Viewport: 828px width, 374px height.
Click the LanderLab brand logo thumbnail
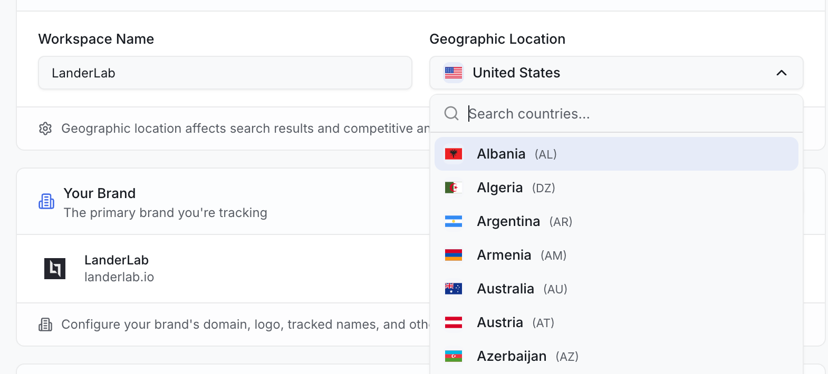55,269
